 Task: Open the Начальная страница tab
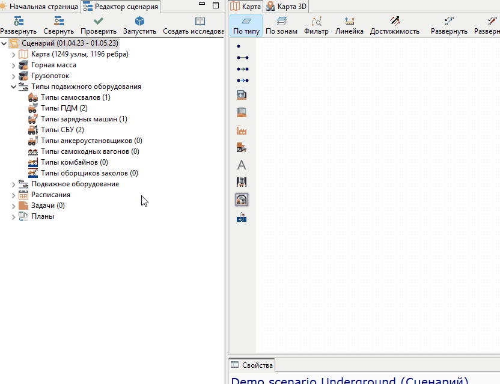click(39, 7)
